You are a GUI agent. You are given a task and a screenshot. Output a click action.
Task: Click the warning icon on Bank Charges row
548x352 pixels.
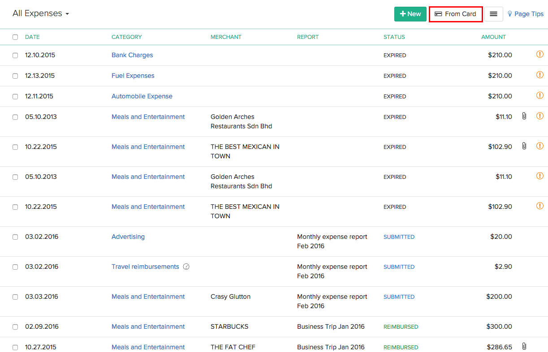[540, 55]
